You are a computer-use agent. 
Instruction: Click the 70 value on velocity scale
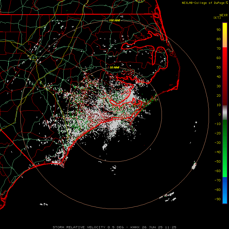[x=219, y=49]
